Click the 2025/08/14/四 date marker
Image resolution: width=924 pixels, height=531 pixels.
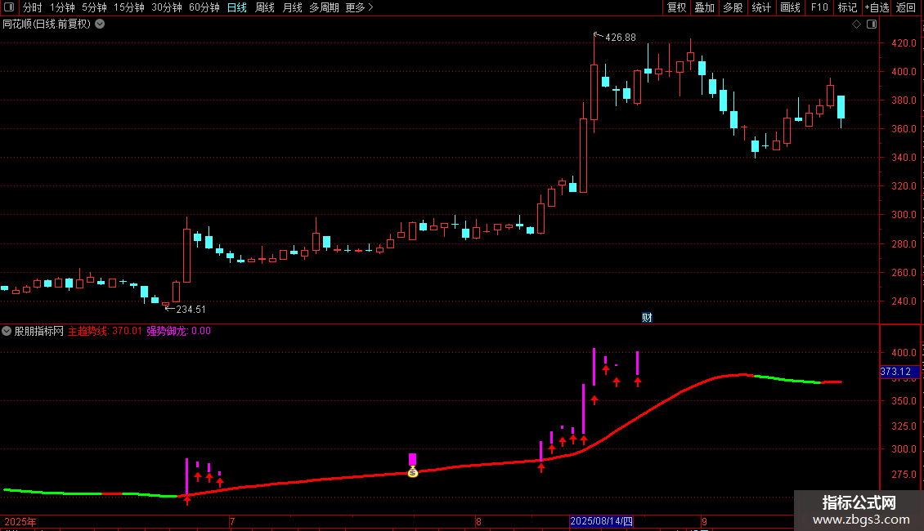(602, 521)
